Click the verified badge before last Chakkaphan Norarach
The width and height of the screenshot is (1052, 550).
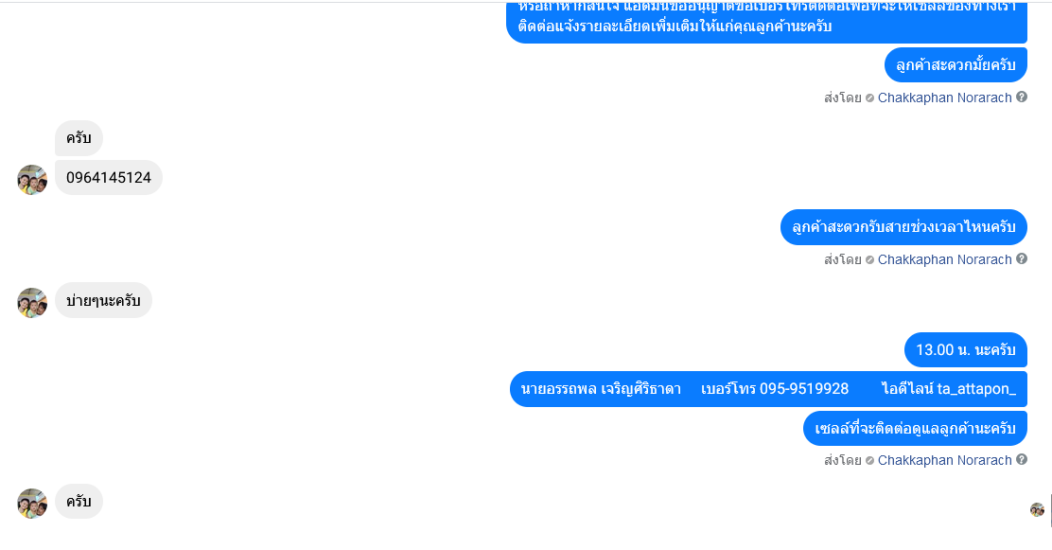pyautogui.click(x=869, y=461)
